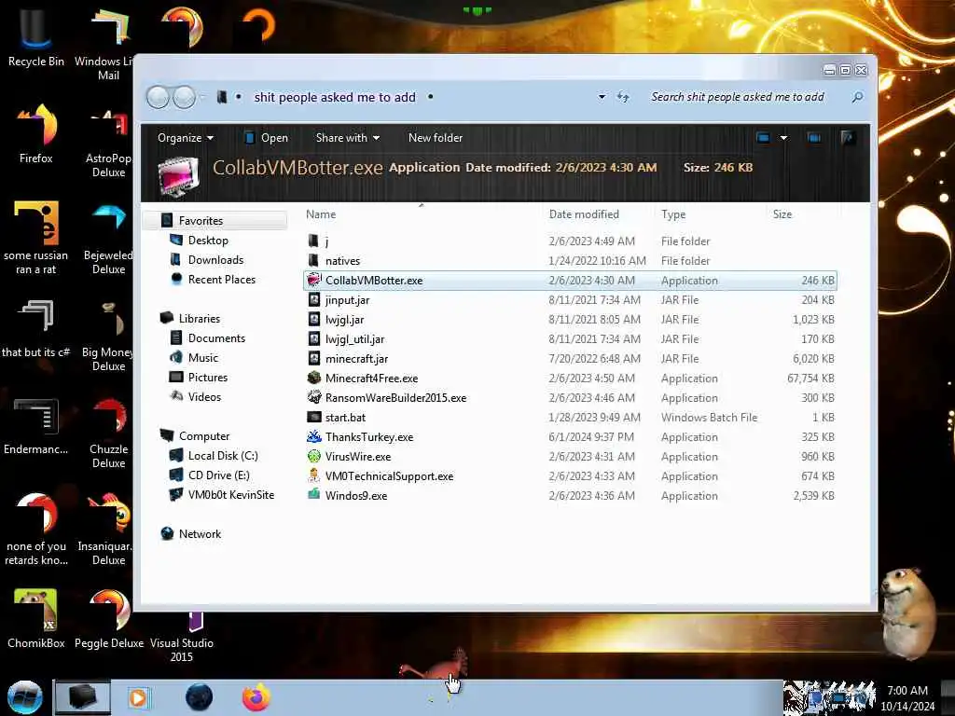Select Minecraft4Free.exe icon
955x716 pixels.
[313, 379]
